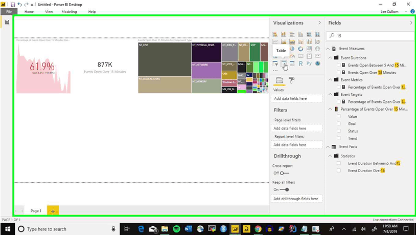Collapse the Fields pane with its chevron
This screenshot has height=235, width=417.
pos(411,23)
